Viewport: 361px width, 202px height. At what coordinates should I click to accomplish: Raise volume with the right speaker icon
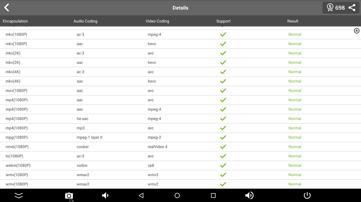point(249,195)
